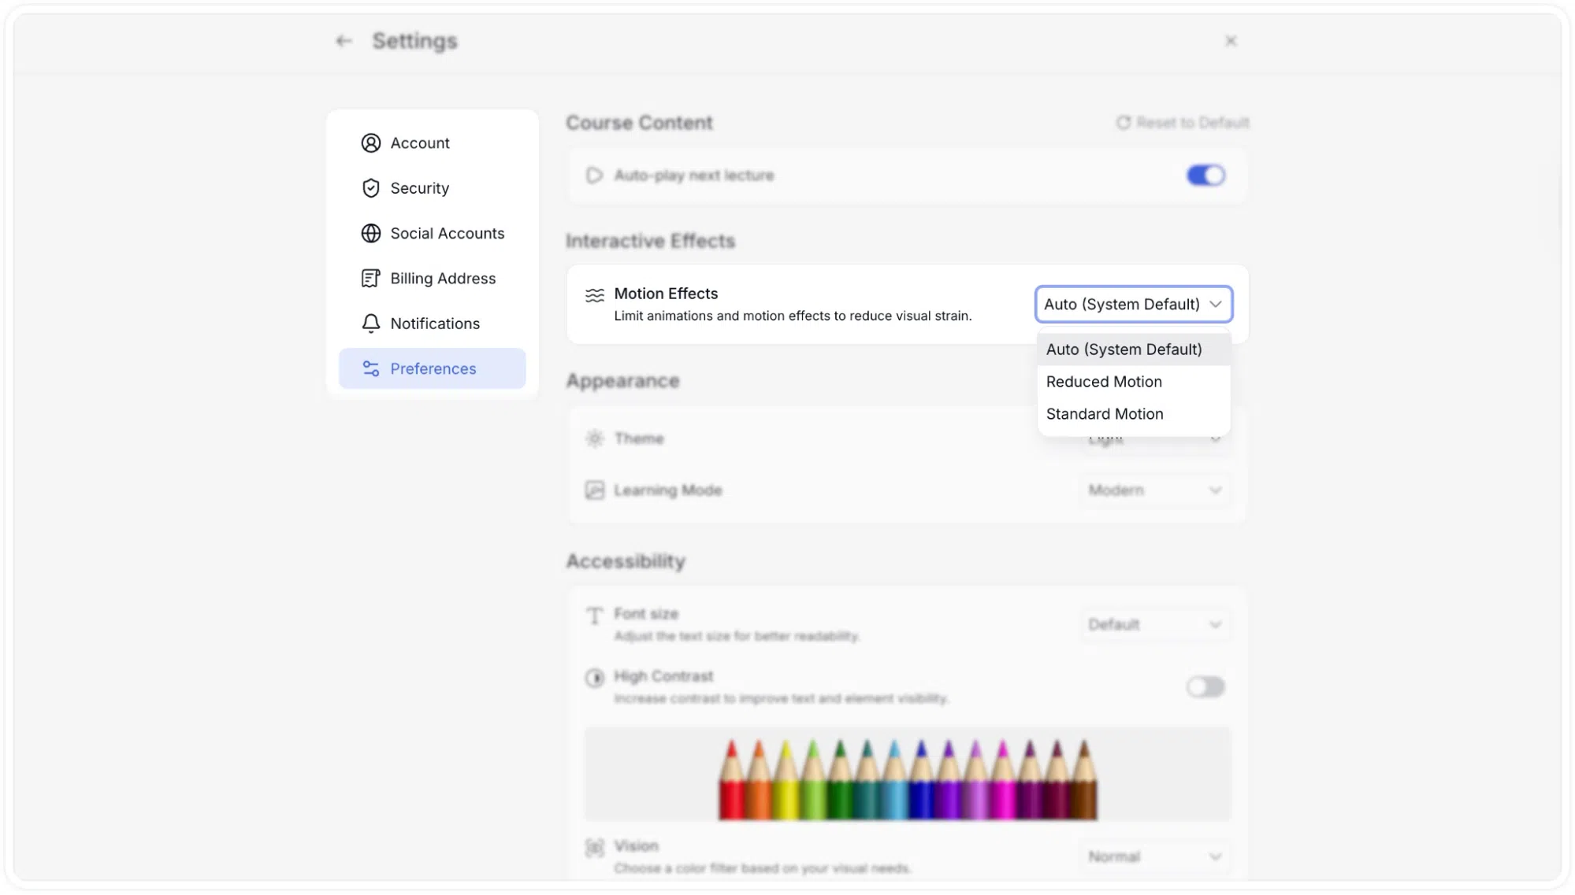
Task: Select Standard Motion option
Action: click(1134, 414)
